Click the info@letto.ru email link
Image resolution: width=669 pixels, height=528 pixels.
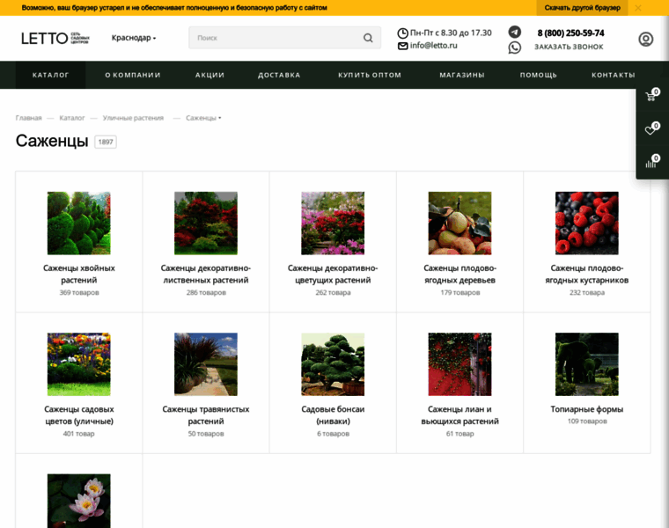pyautogui.click(x=433, y=45)
